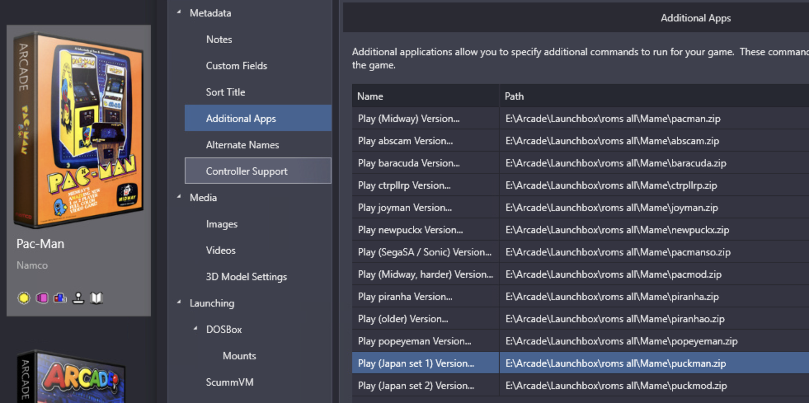Select the Play joyman Version row

tap(581, 208)
